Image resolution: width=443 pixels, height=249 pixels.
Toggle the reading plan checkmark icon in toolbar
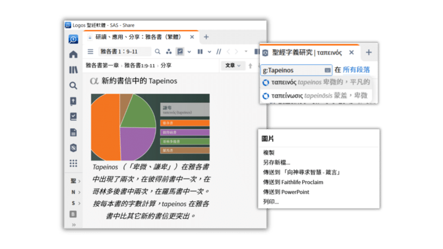pos(180,51)
